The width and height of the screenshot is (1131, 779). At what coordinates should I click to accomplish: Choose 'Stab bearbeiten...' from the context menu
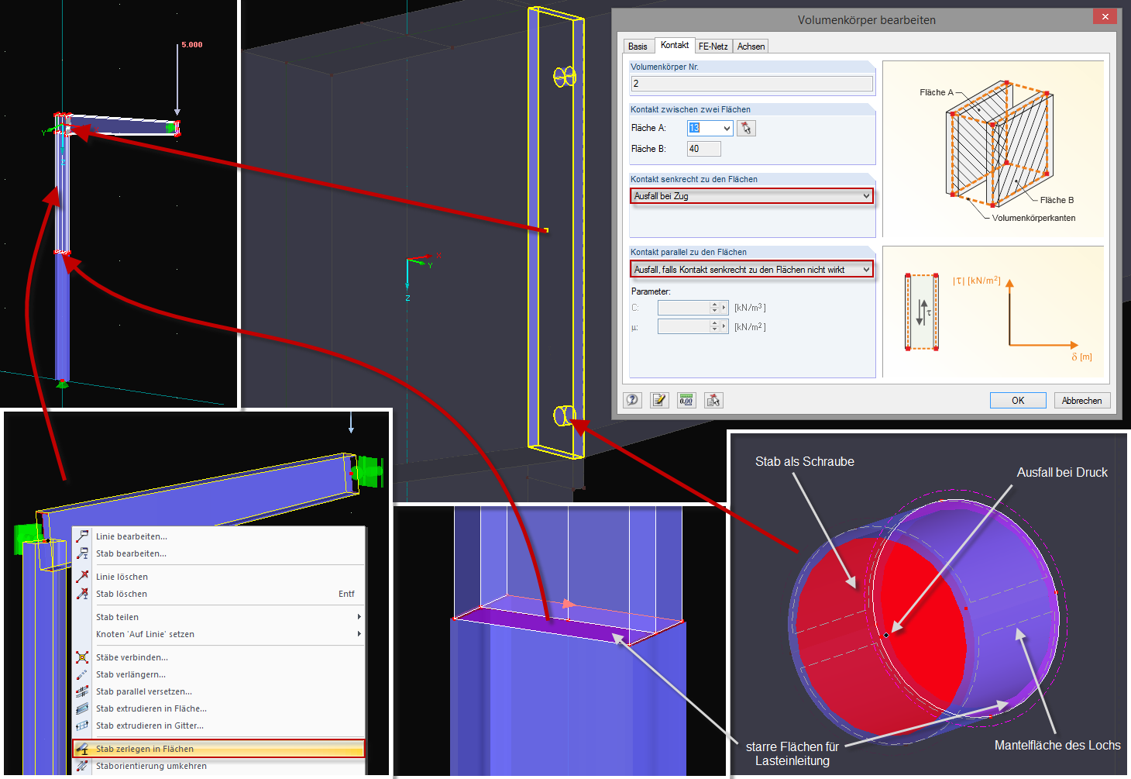pyautogui.click(x=218, y=553)
